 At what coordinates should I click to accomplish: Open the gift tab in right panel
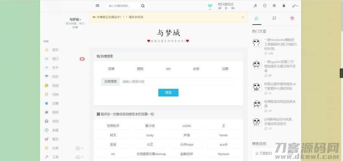[x=292, y=18]
